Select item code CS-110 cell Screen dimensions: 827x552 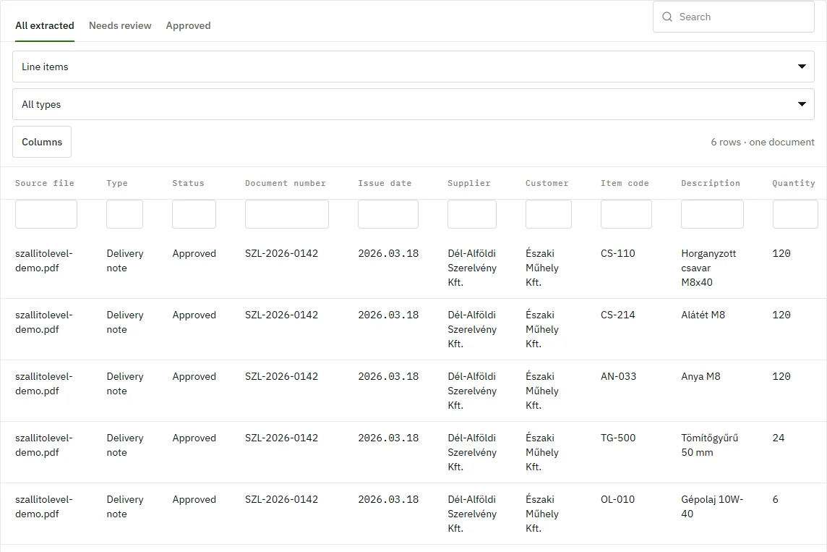click(x=617, y=253)
